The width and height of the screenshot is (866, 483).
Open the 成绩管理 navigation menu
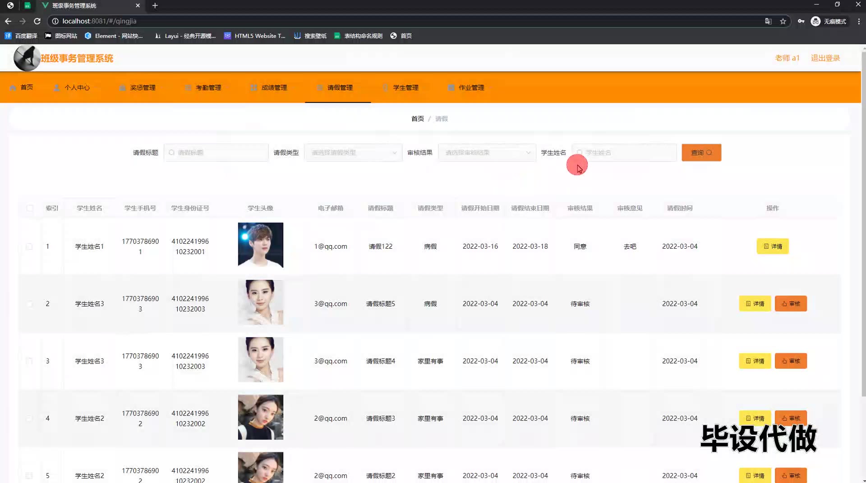click(x=269, y=87)
